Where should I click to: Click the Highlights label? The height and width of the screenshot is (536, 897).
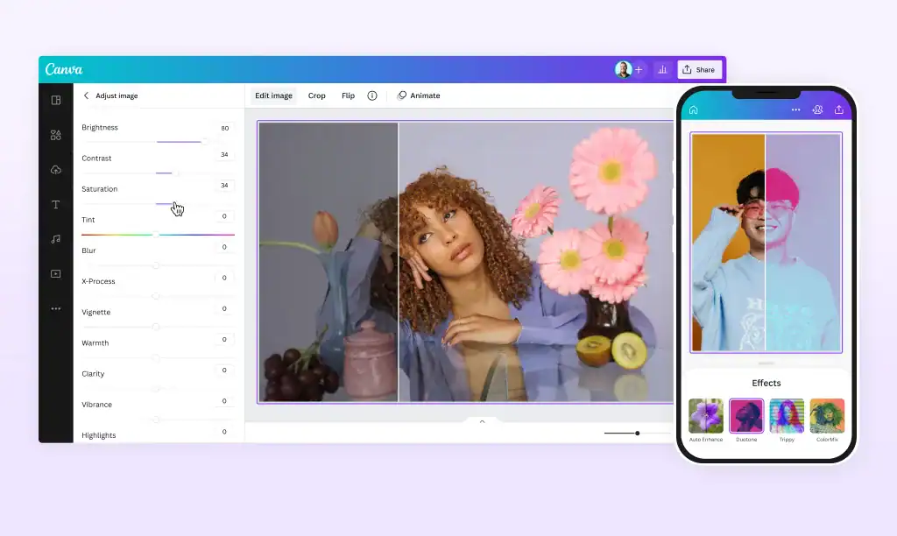click(98, 435)
